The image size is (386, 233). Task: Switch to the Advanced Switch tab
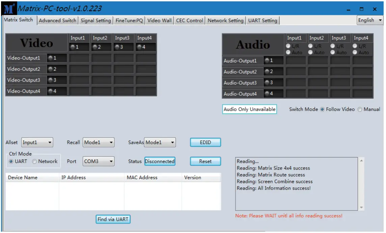click(58, 20)
